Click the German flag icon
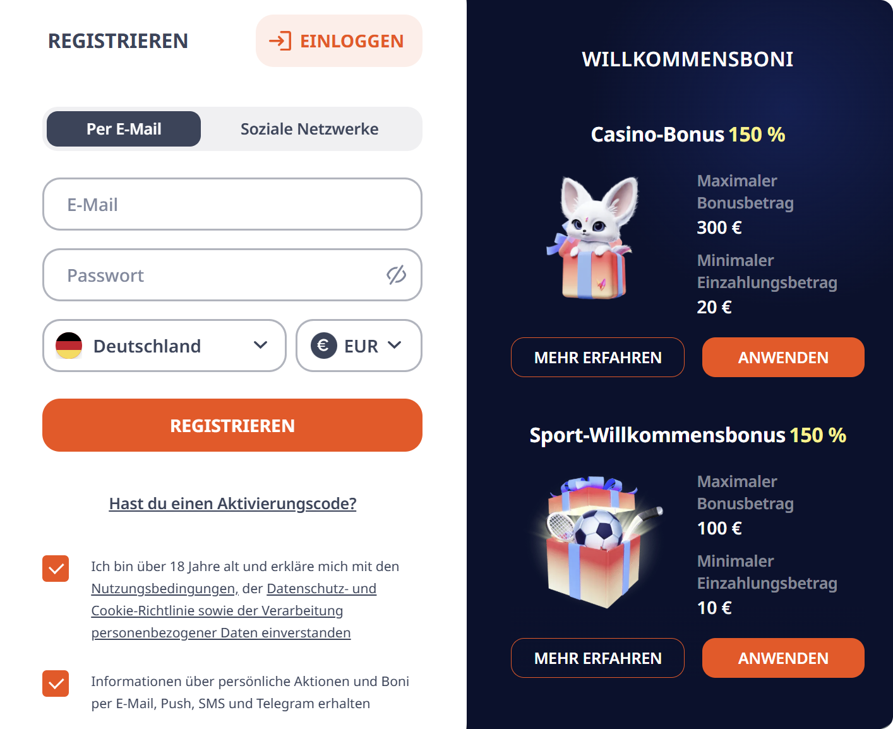Viewport: 893px width, 729px height. click(69, 346)
